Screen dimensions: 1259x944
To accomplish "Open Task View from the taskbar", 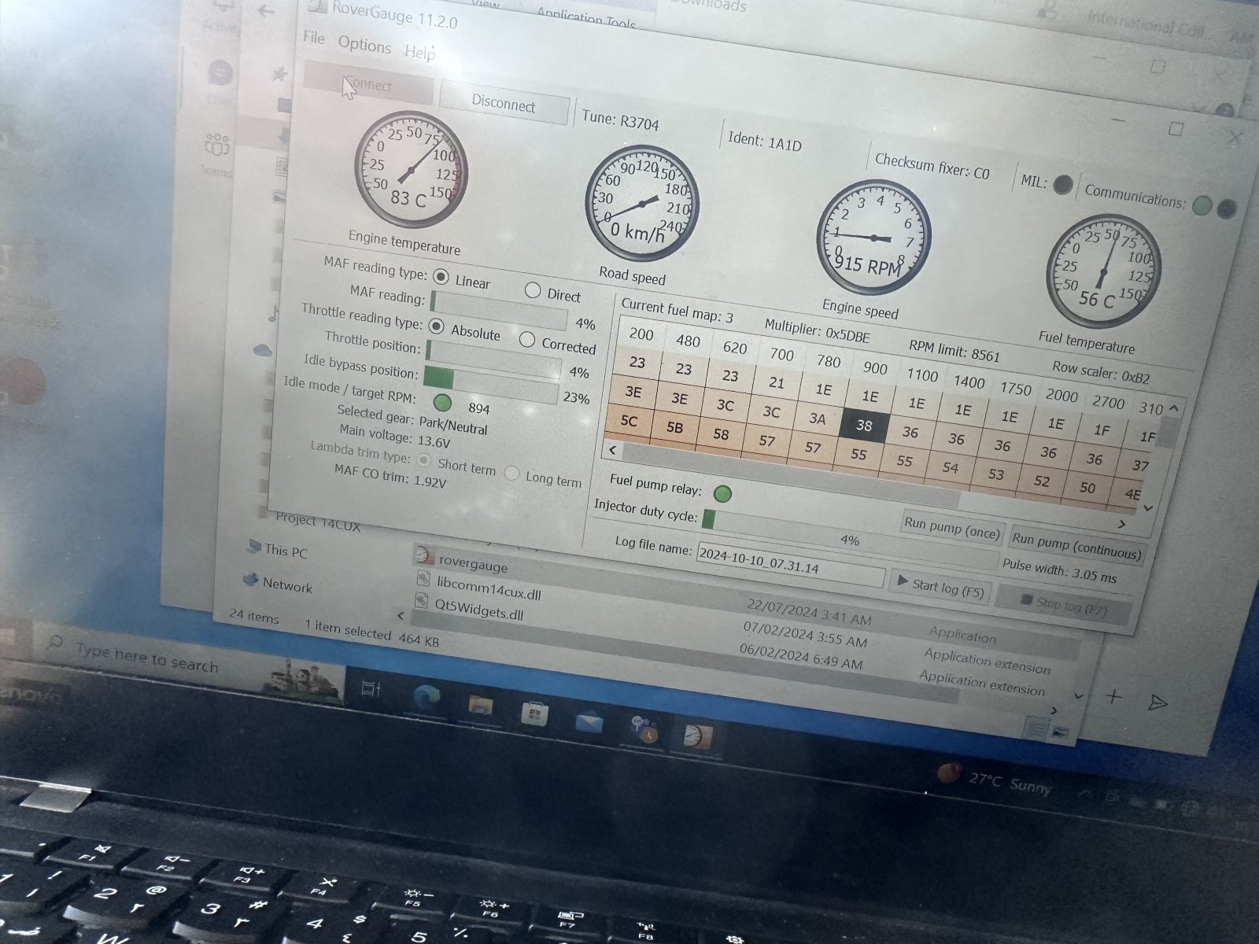I will coord(371,688).
